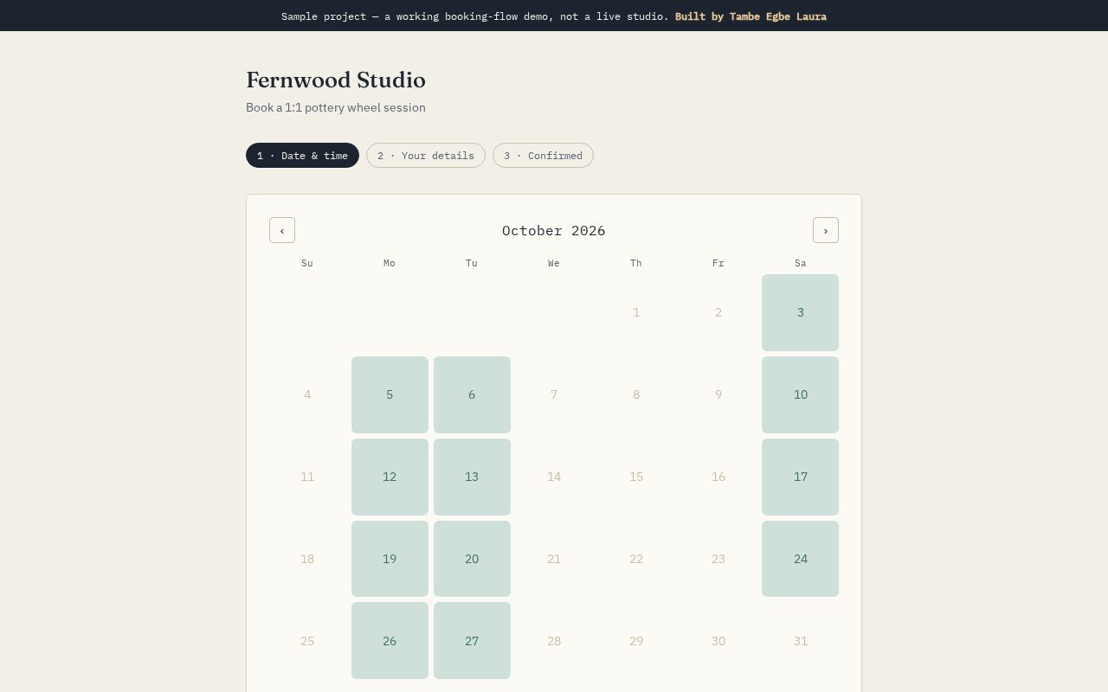Click unavailable date 18
1108x692 pixels.
point(307,559)
